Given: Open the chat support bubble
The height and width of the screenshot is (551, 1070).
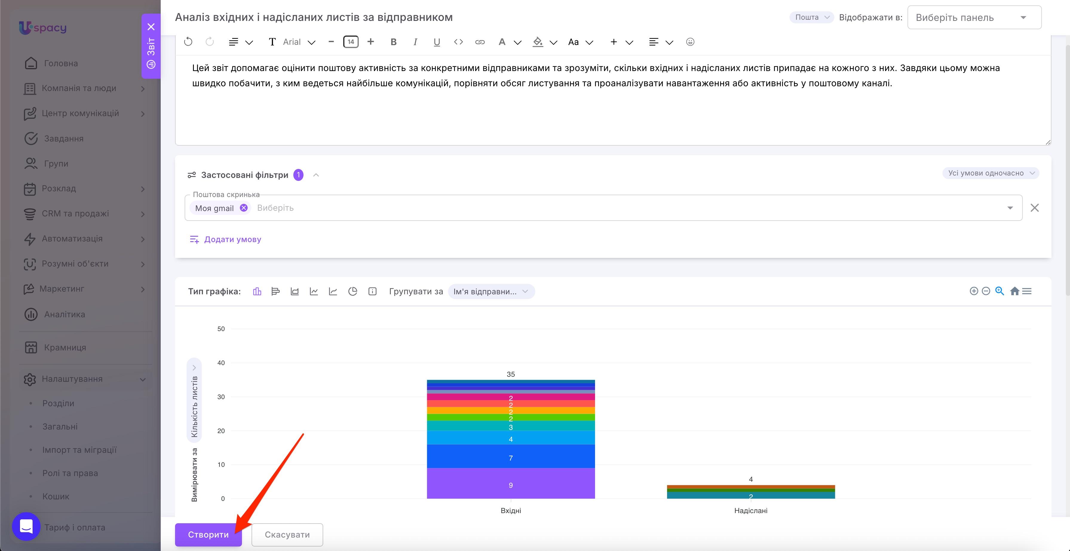Looking at the screenshot, I should 26,527.
